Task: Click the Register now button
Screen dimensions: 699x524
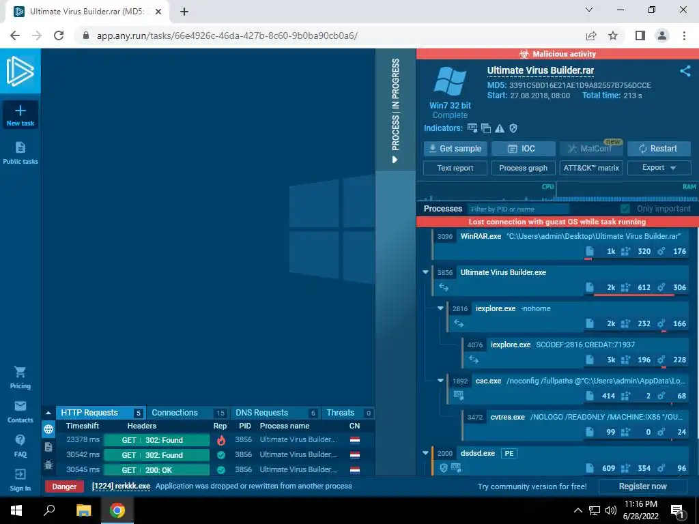Action: point(642,486)
